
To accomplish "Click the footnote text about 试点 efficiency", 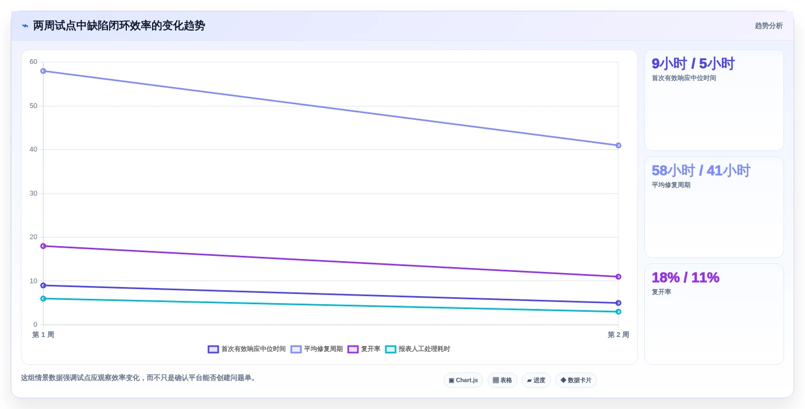I will click(x=139, y=378).
